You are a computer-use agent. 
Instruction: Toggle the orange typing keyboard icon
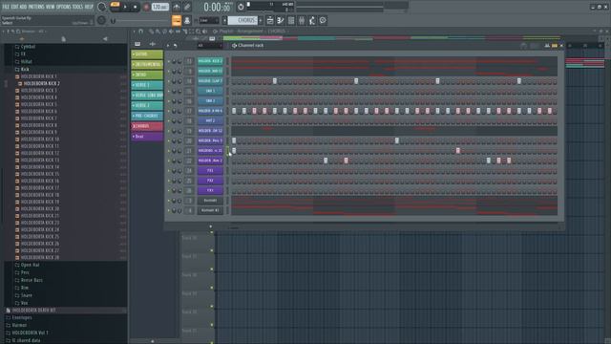(x=177, y=21)
